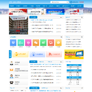This screenshot has height=92, width=92.
Task: Click the yellow 公积金缴存 deposit button
Action: pos(20,54)
